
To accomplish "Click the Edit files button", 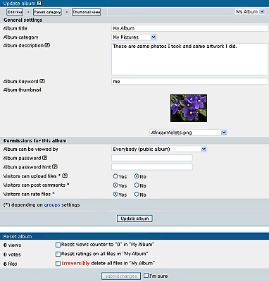I will [15, 12].
